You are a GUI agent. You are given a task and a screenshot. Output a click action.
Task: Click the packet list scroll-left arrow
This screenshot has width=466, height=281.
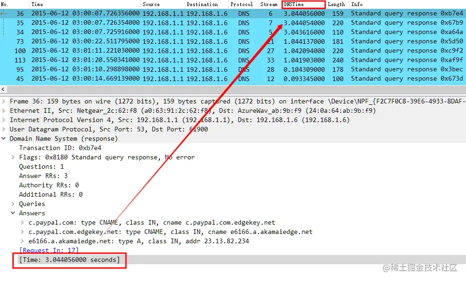3,89
